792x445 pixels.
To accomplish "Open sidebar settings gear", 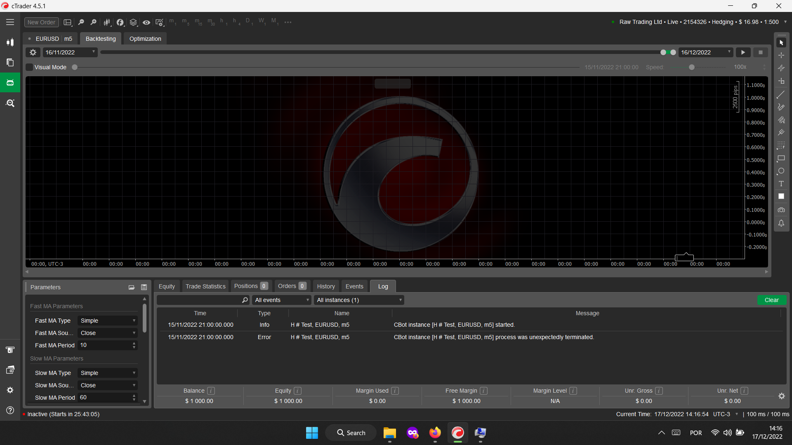I will point(10,390).
